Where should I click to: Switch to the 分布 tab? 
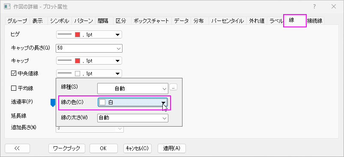tap(200, 21)
